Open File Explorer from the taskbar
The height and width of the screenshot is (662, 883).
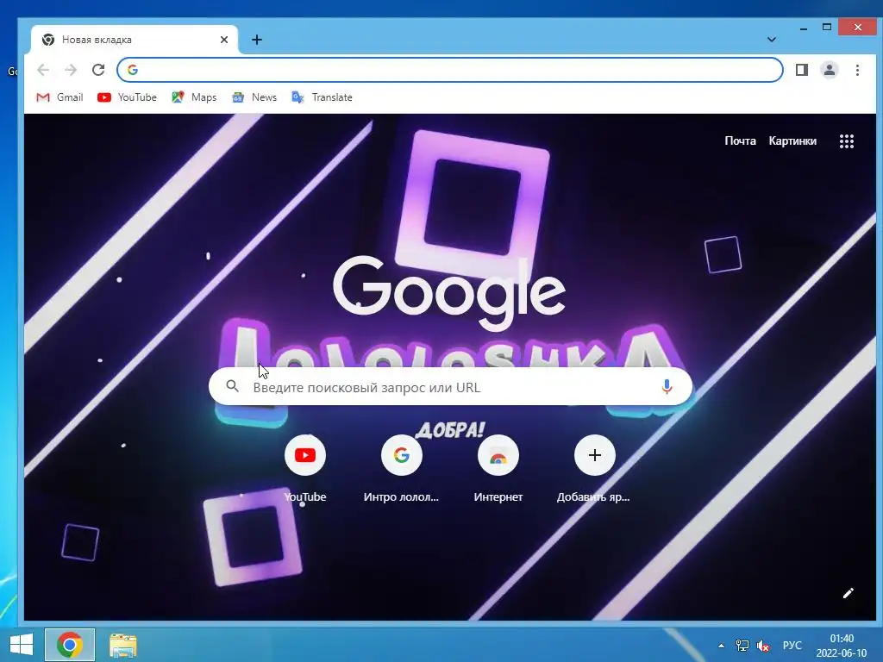(122, 645)
